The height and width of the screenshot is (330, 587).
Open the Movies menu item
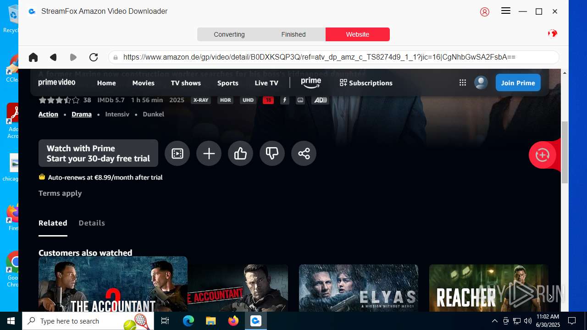point(143,83)
